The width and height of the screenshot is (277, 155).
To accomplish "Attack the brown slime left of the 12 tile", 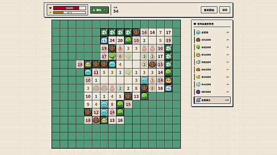I will 88,112.
